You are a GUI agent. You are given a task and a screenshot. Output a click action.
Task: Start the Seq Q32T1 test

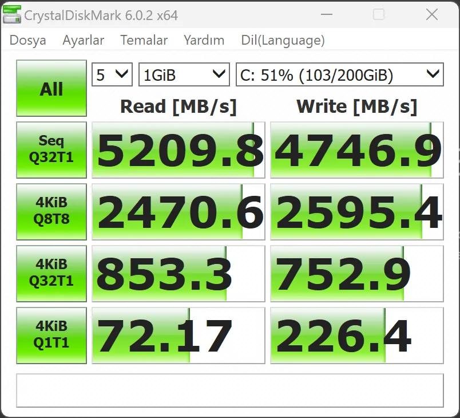coord(51,150)
